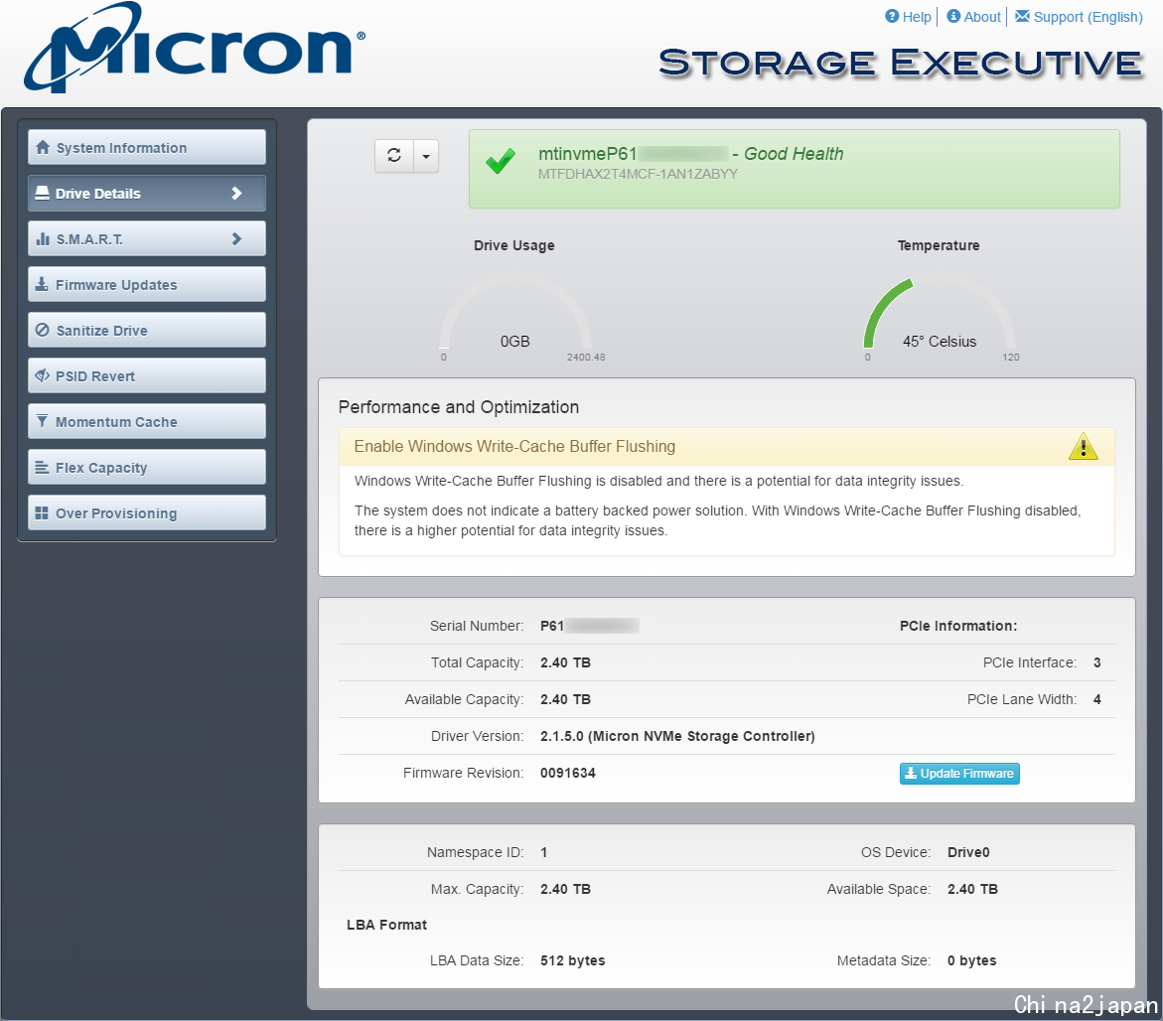The image size is (1163, 1021).
Task: Click the 0GB drive usage reading
Action: 514,341
